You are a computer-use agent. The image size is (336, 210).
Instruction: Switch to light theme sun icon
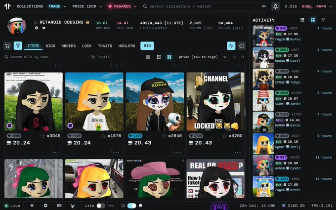coord(32,206)
